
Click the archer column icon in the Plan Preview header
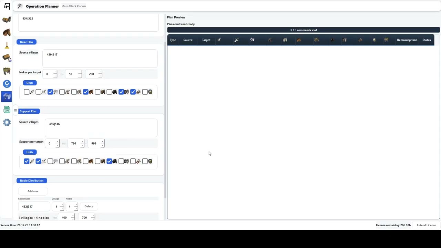pos(270,40)
